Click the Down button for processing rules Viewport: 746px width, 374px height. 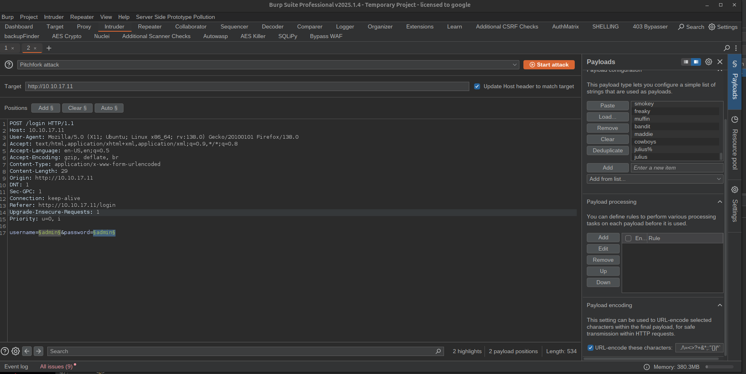point(603,282)
